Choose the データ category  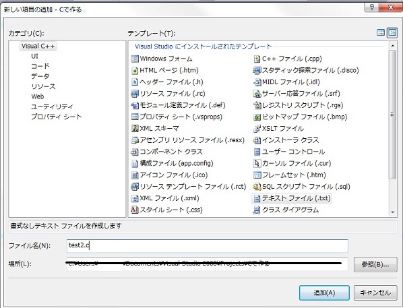[40, 76]
